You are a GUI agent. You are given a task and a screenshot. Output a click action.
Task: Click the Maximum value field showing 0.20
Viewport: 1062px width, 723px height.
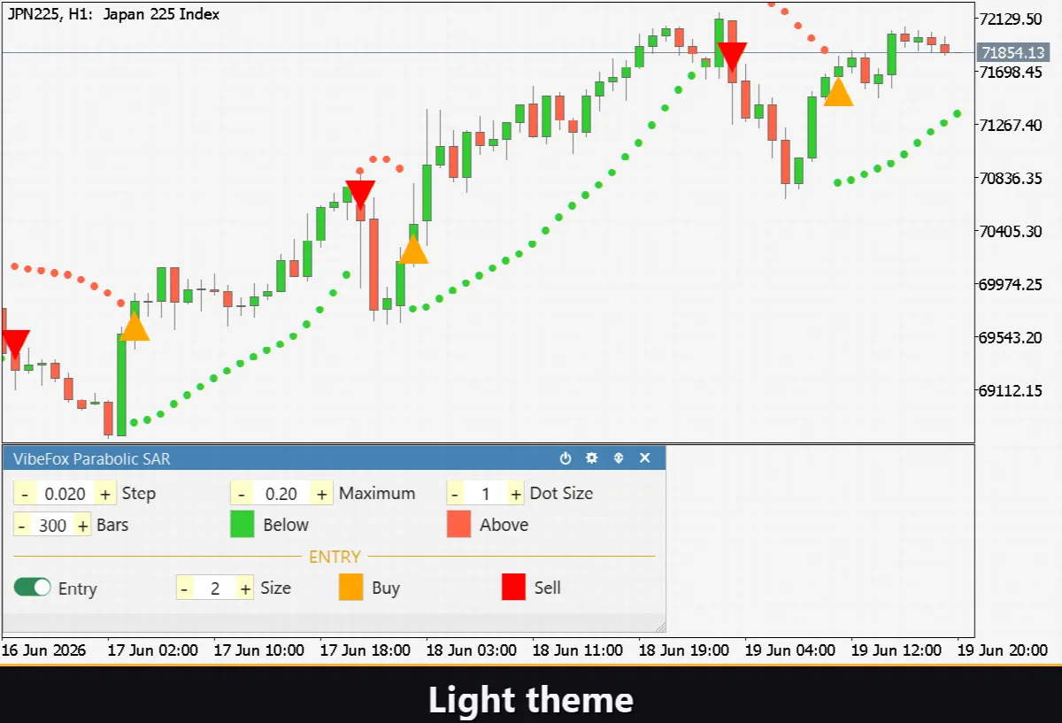click(281, 494)
